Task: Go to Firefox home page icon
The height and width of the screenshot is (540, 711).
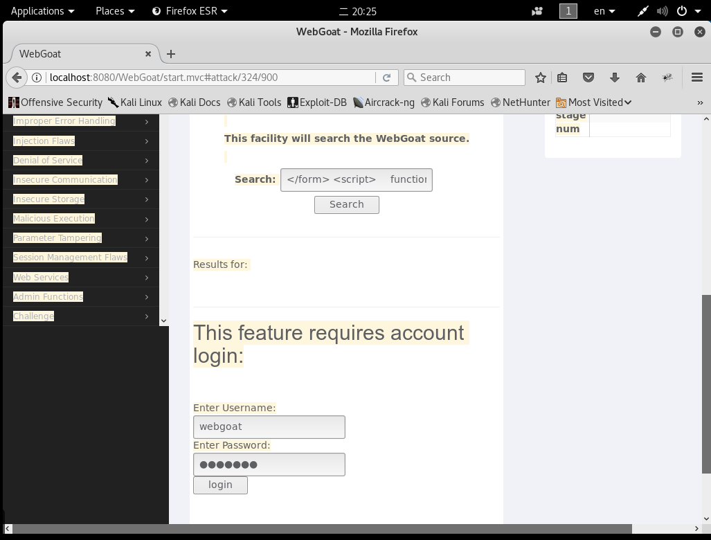Action: tap(640, 78)
